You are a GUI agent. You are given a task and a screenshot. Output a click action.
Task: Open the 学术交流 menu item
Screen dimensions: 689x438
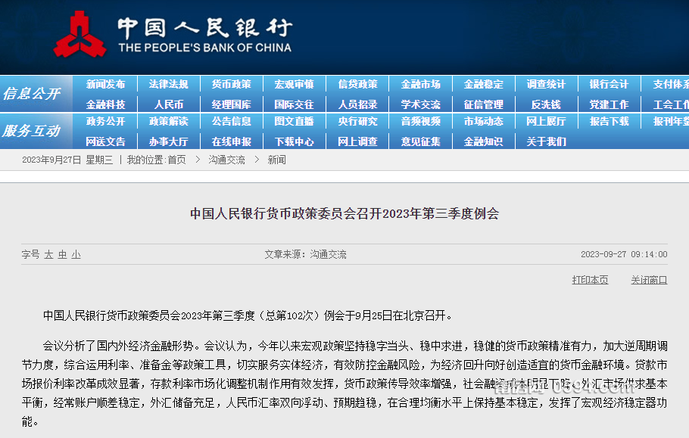click(x=420, y=104)
